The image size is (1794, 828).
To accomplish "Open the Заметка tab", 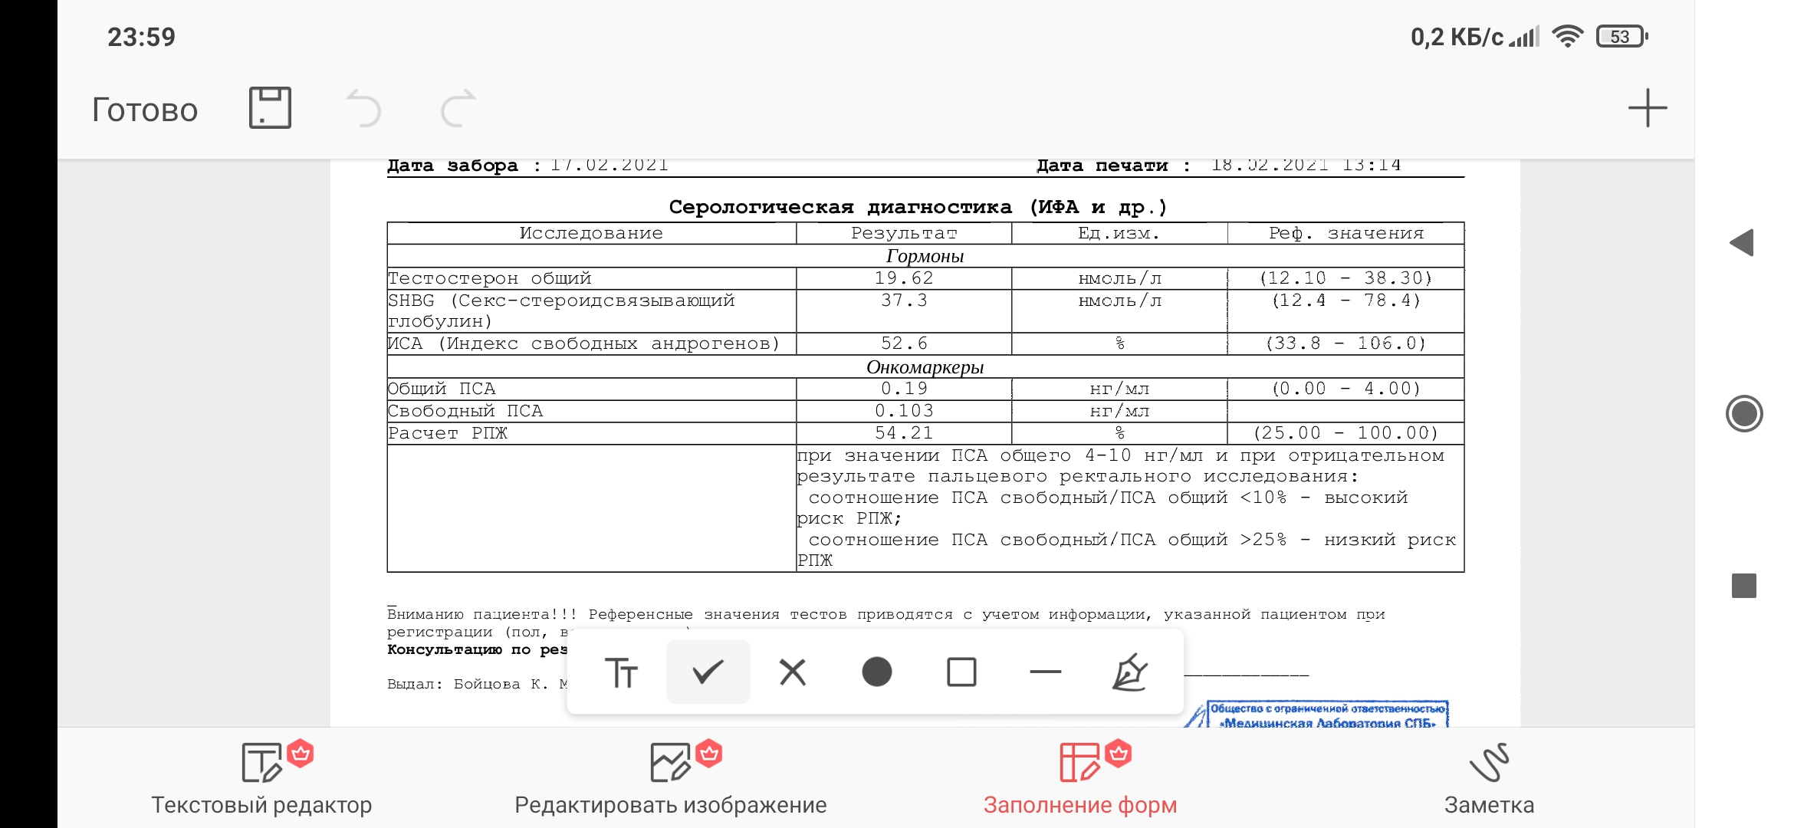I will tap(1489, 778).
